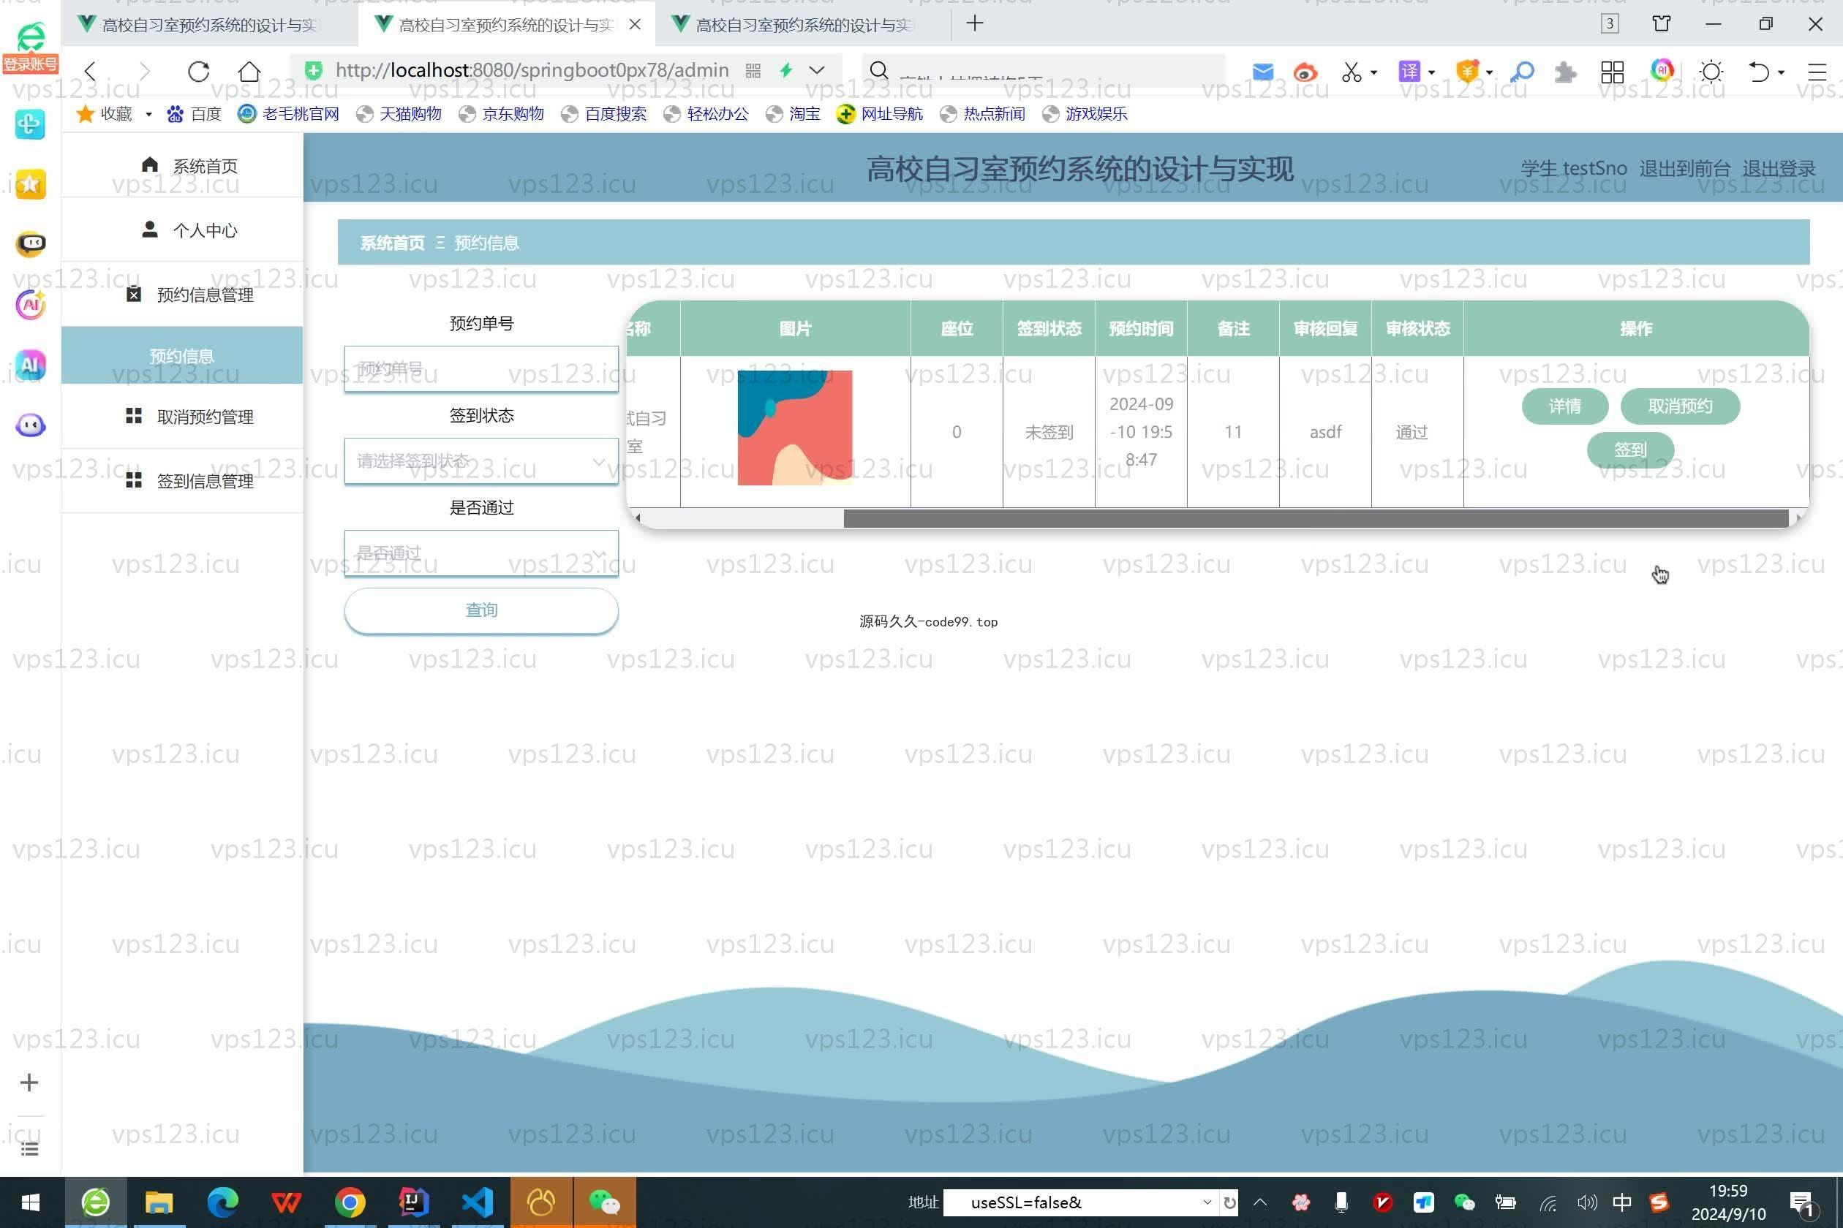Click the yellow star favorites sidebar icon
This screenshot has width=1843, height=1228.
click(30, 184)
